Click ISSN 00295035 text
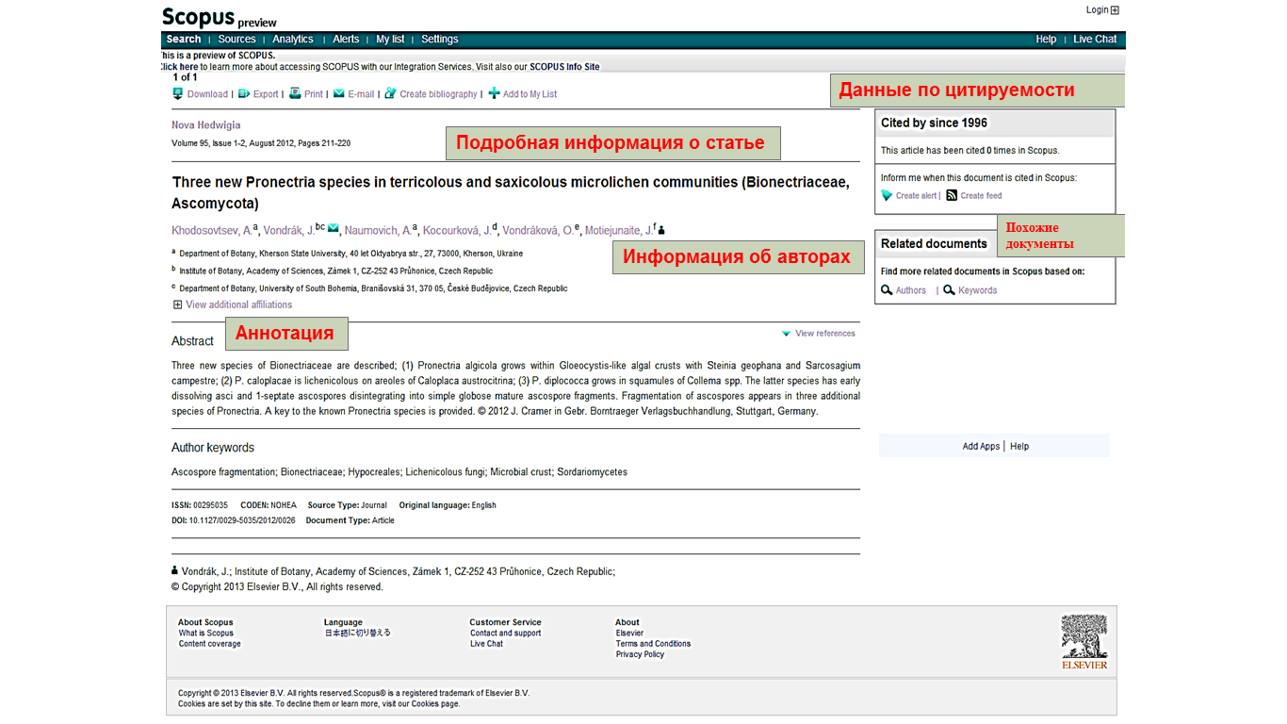Viewport: 1287px width, 724px height. 200,505
